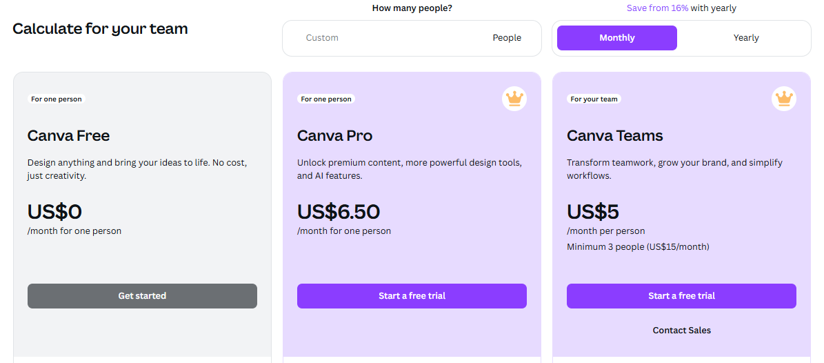824x363 pixels.
Task: Switch billing to Monthly
Action: [x=617, y=38]
